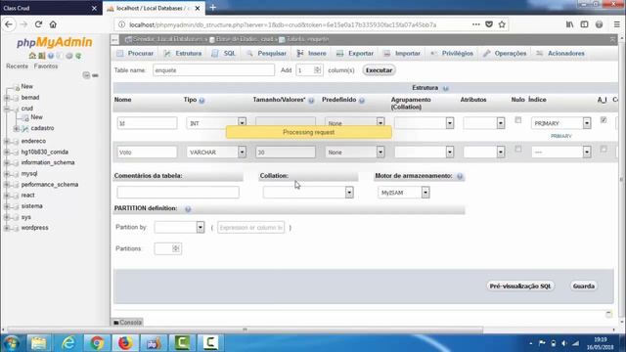Screen dimensions: 626x352
Task: Open Tipo dropdown showing VARCHAR
Action: click(216, 153)
